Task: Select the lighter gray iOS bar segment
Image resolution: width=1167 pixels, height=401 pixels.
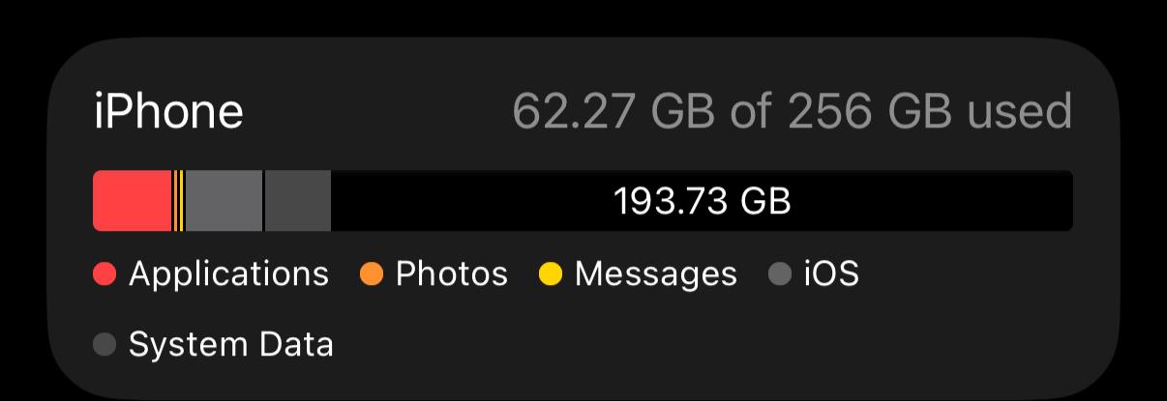Action: tap(224, 201)
